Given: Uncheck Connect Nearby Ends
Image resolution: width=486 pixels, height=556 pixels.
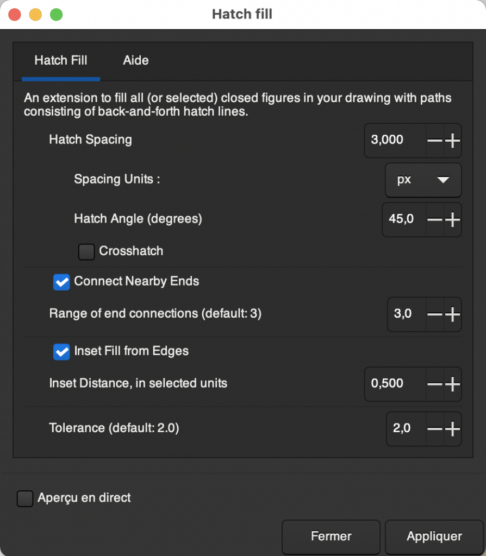Looking at the screenshot, I should click(x=61, y=282).
